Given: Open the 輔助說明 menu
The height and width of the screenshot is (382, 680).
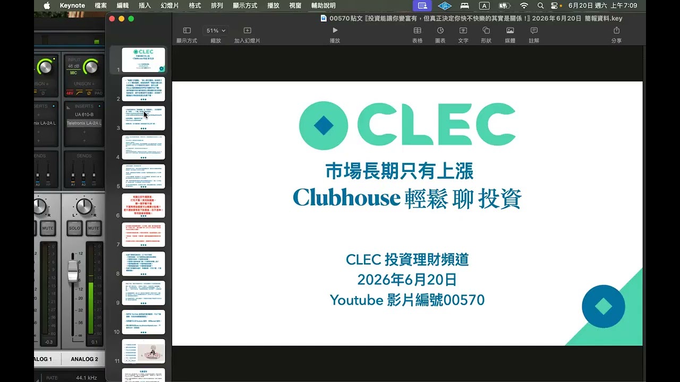Looking at the screenshot, I should click(324, 5).
